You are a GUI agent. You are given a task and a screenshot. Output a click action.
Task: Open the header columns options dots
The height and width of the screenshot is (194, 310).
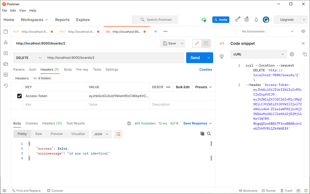point(168,87)
